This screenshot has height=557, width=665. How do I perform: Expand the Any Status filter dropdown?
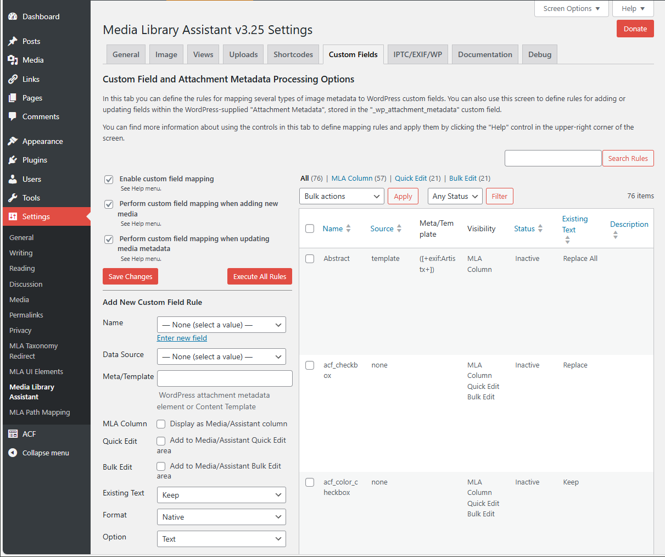pyautogui.click(x=455, y=196)
